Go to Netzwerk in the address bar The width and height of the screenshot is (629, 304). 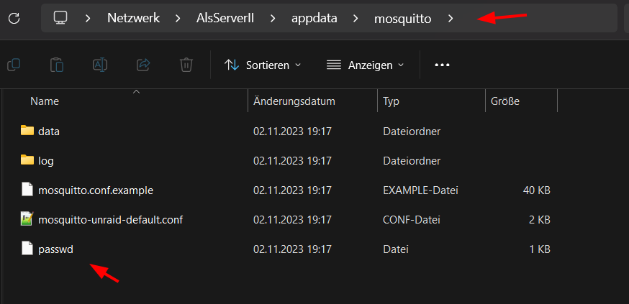134,19
